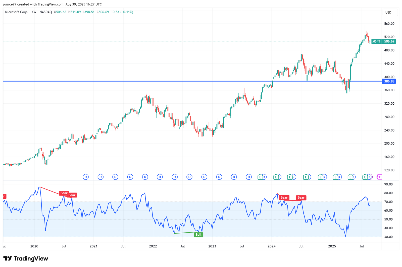Click the 2020 label on time axis
The height and width of the screenshot is (267, 402).
(x=34, y=246)
